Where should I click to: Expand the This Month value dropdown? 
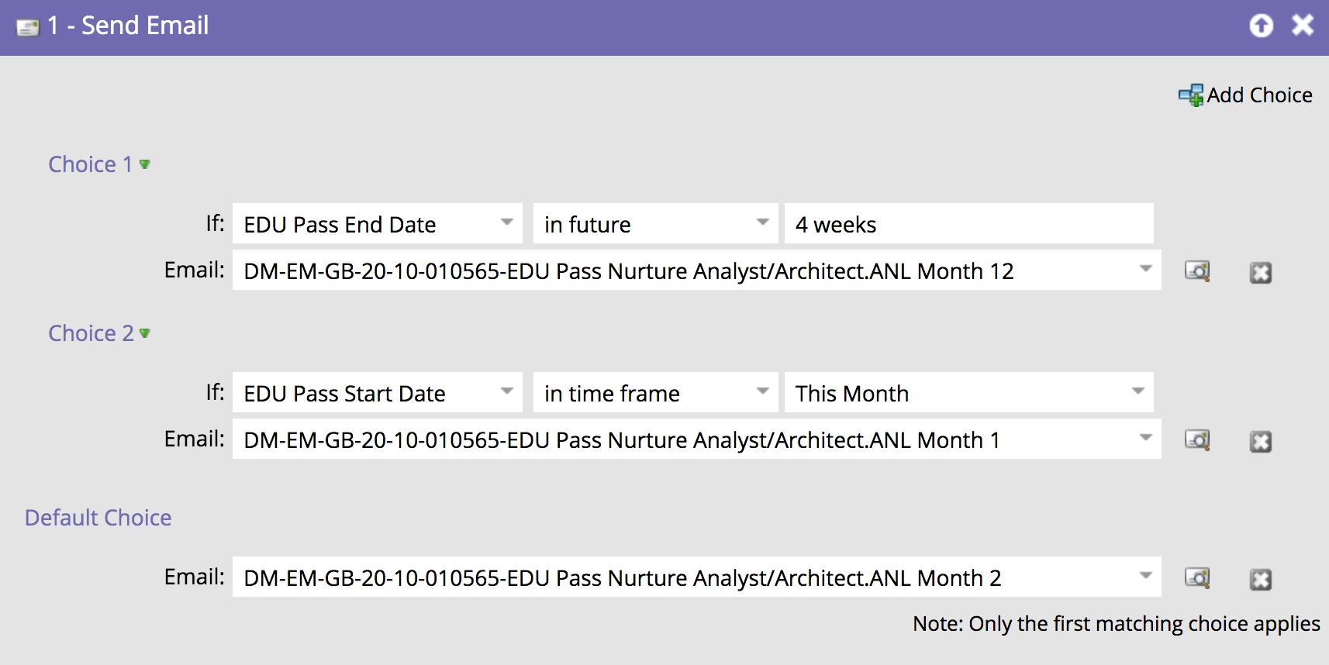point(1137,392)
